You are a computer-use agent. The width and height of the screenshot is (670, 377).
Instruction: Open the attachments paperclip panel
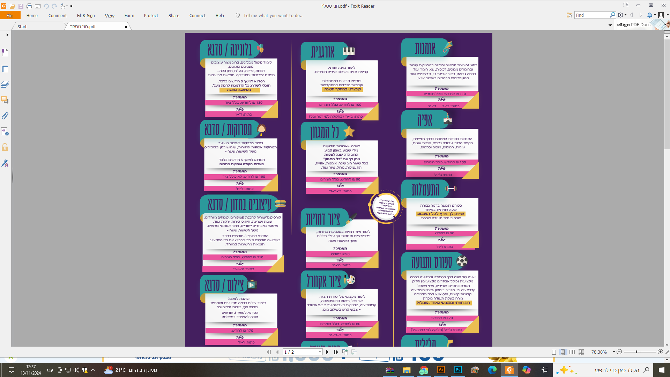[x=5, y=116]
